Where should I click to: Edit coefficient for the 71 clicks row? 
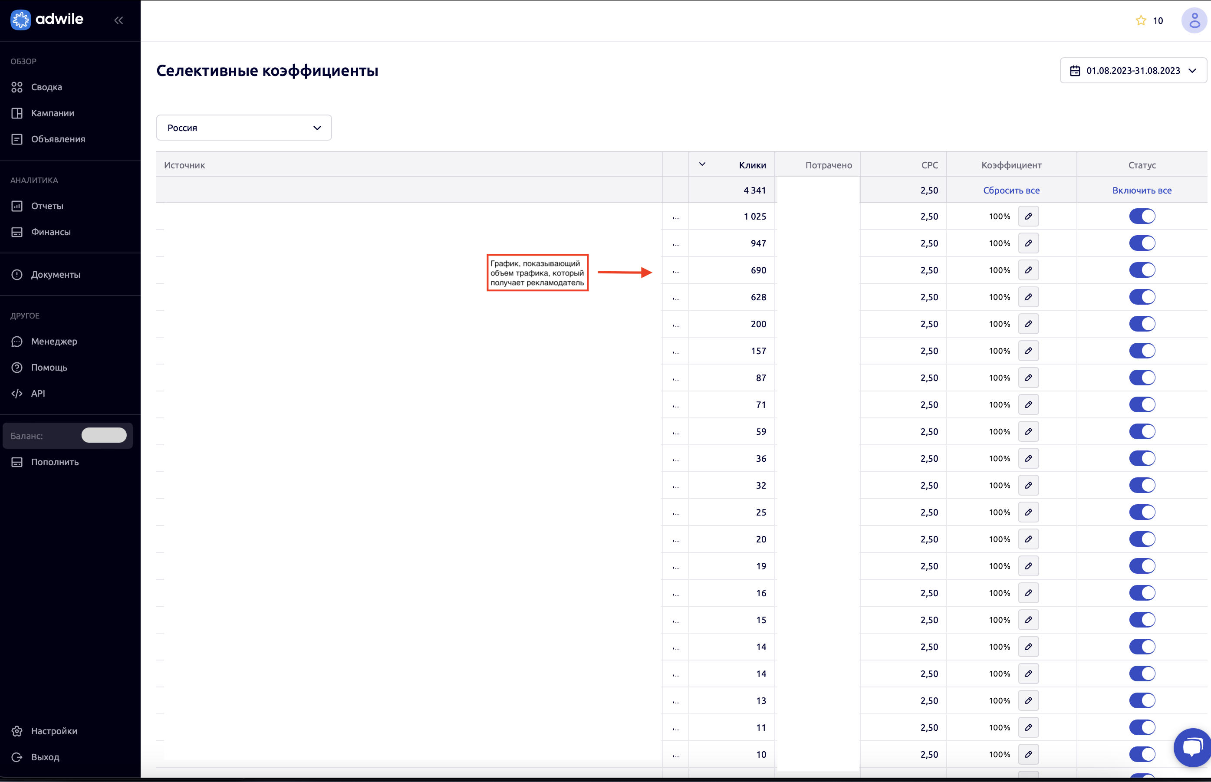click(1028, 405)
